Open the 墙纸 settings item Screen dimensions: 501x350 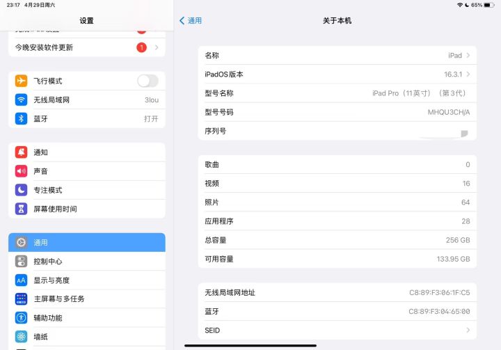click(87, 336)
